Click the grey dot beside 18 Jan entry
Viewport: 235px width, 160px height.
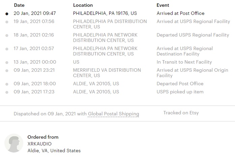tap(7, 36)
